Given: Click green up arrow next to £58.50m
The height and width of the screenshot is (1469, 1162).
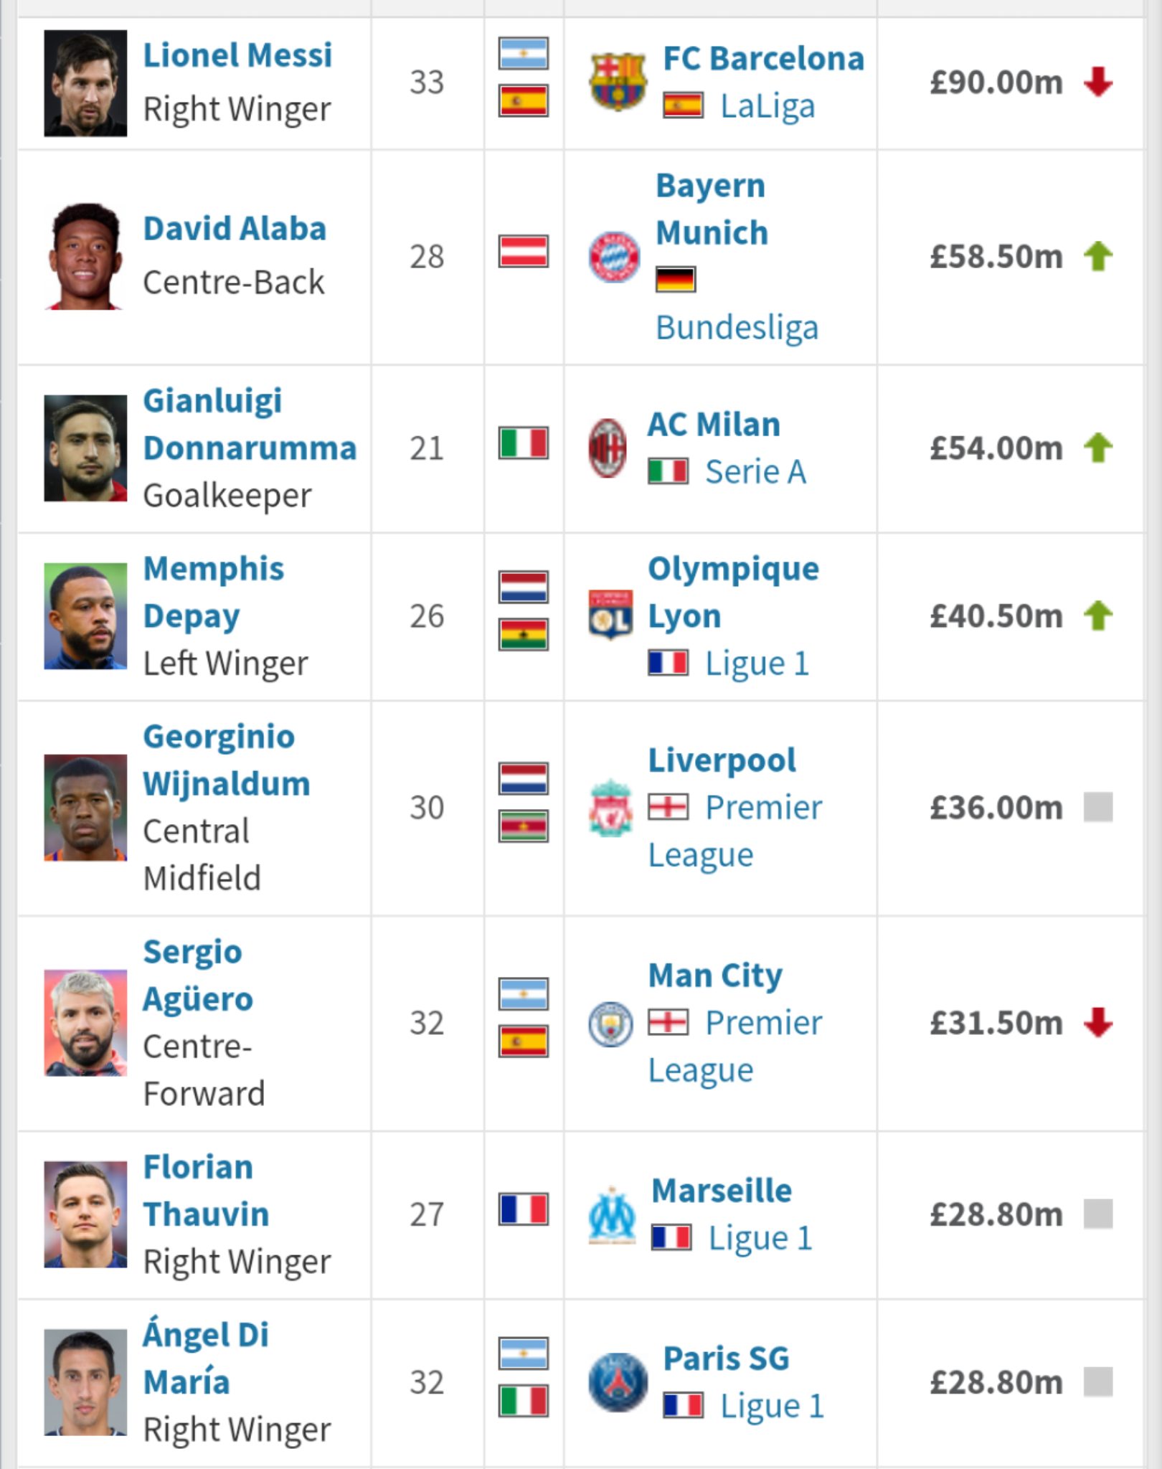Looking at the screenshot, I should click(1098, 257).
